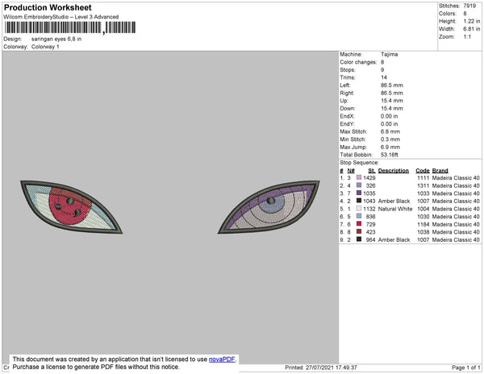Click the red swatch beside 729
Image resolution: width=484 pixels, height=374 pixels.
[x=359, y=224]
